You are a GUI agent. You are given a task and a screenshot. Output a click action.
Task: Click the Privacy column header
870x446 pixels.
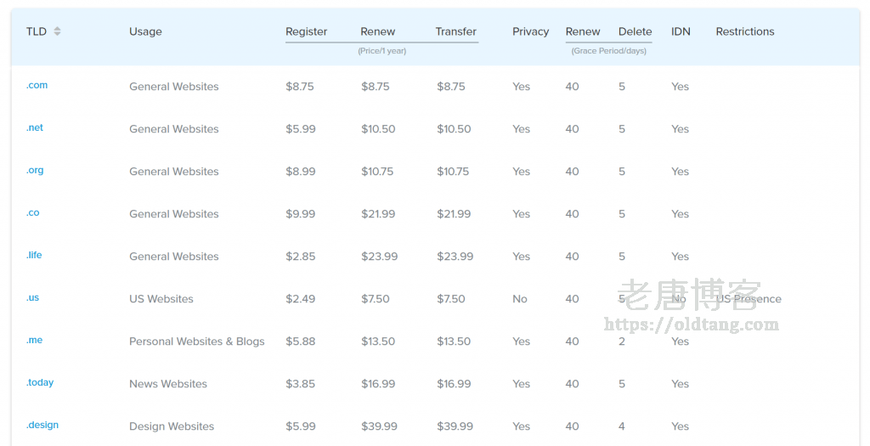530,31
